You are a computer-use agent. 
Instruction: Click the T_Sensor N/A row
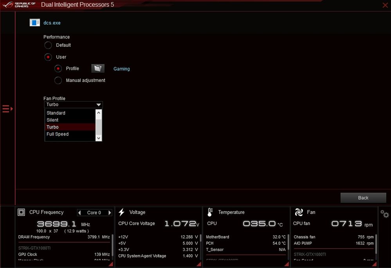click(246, 250)
